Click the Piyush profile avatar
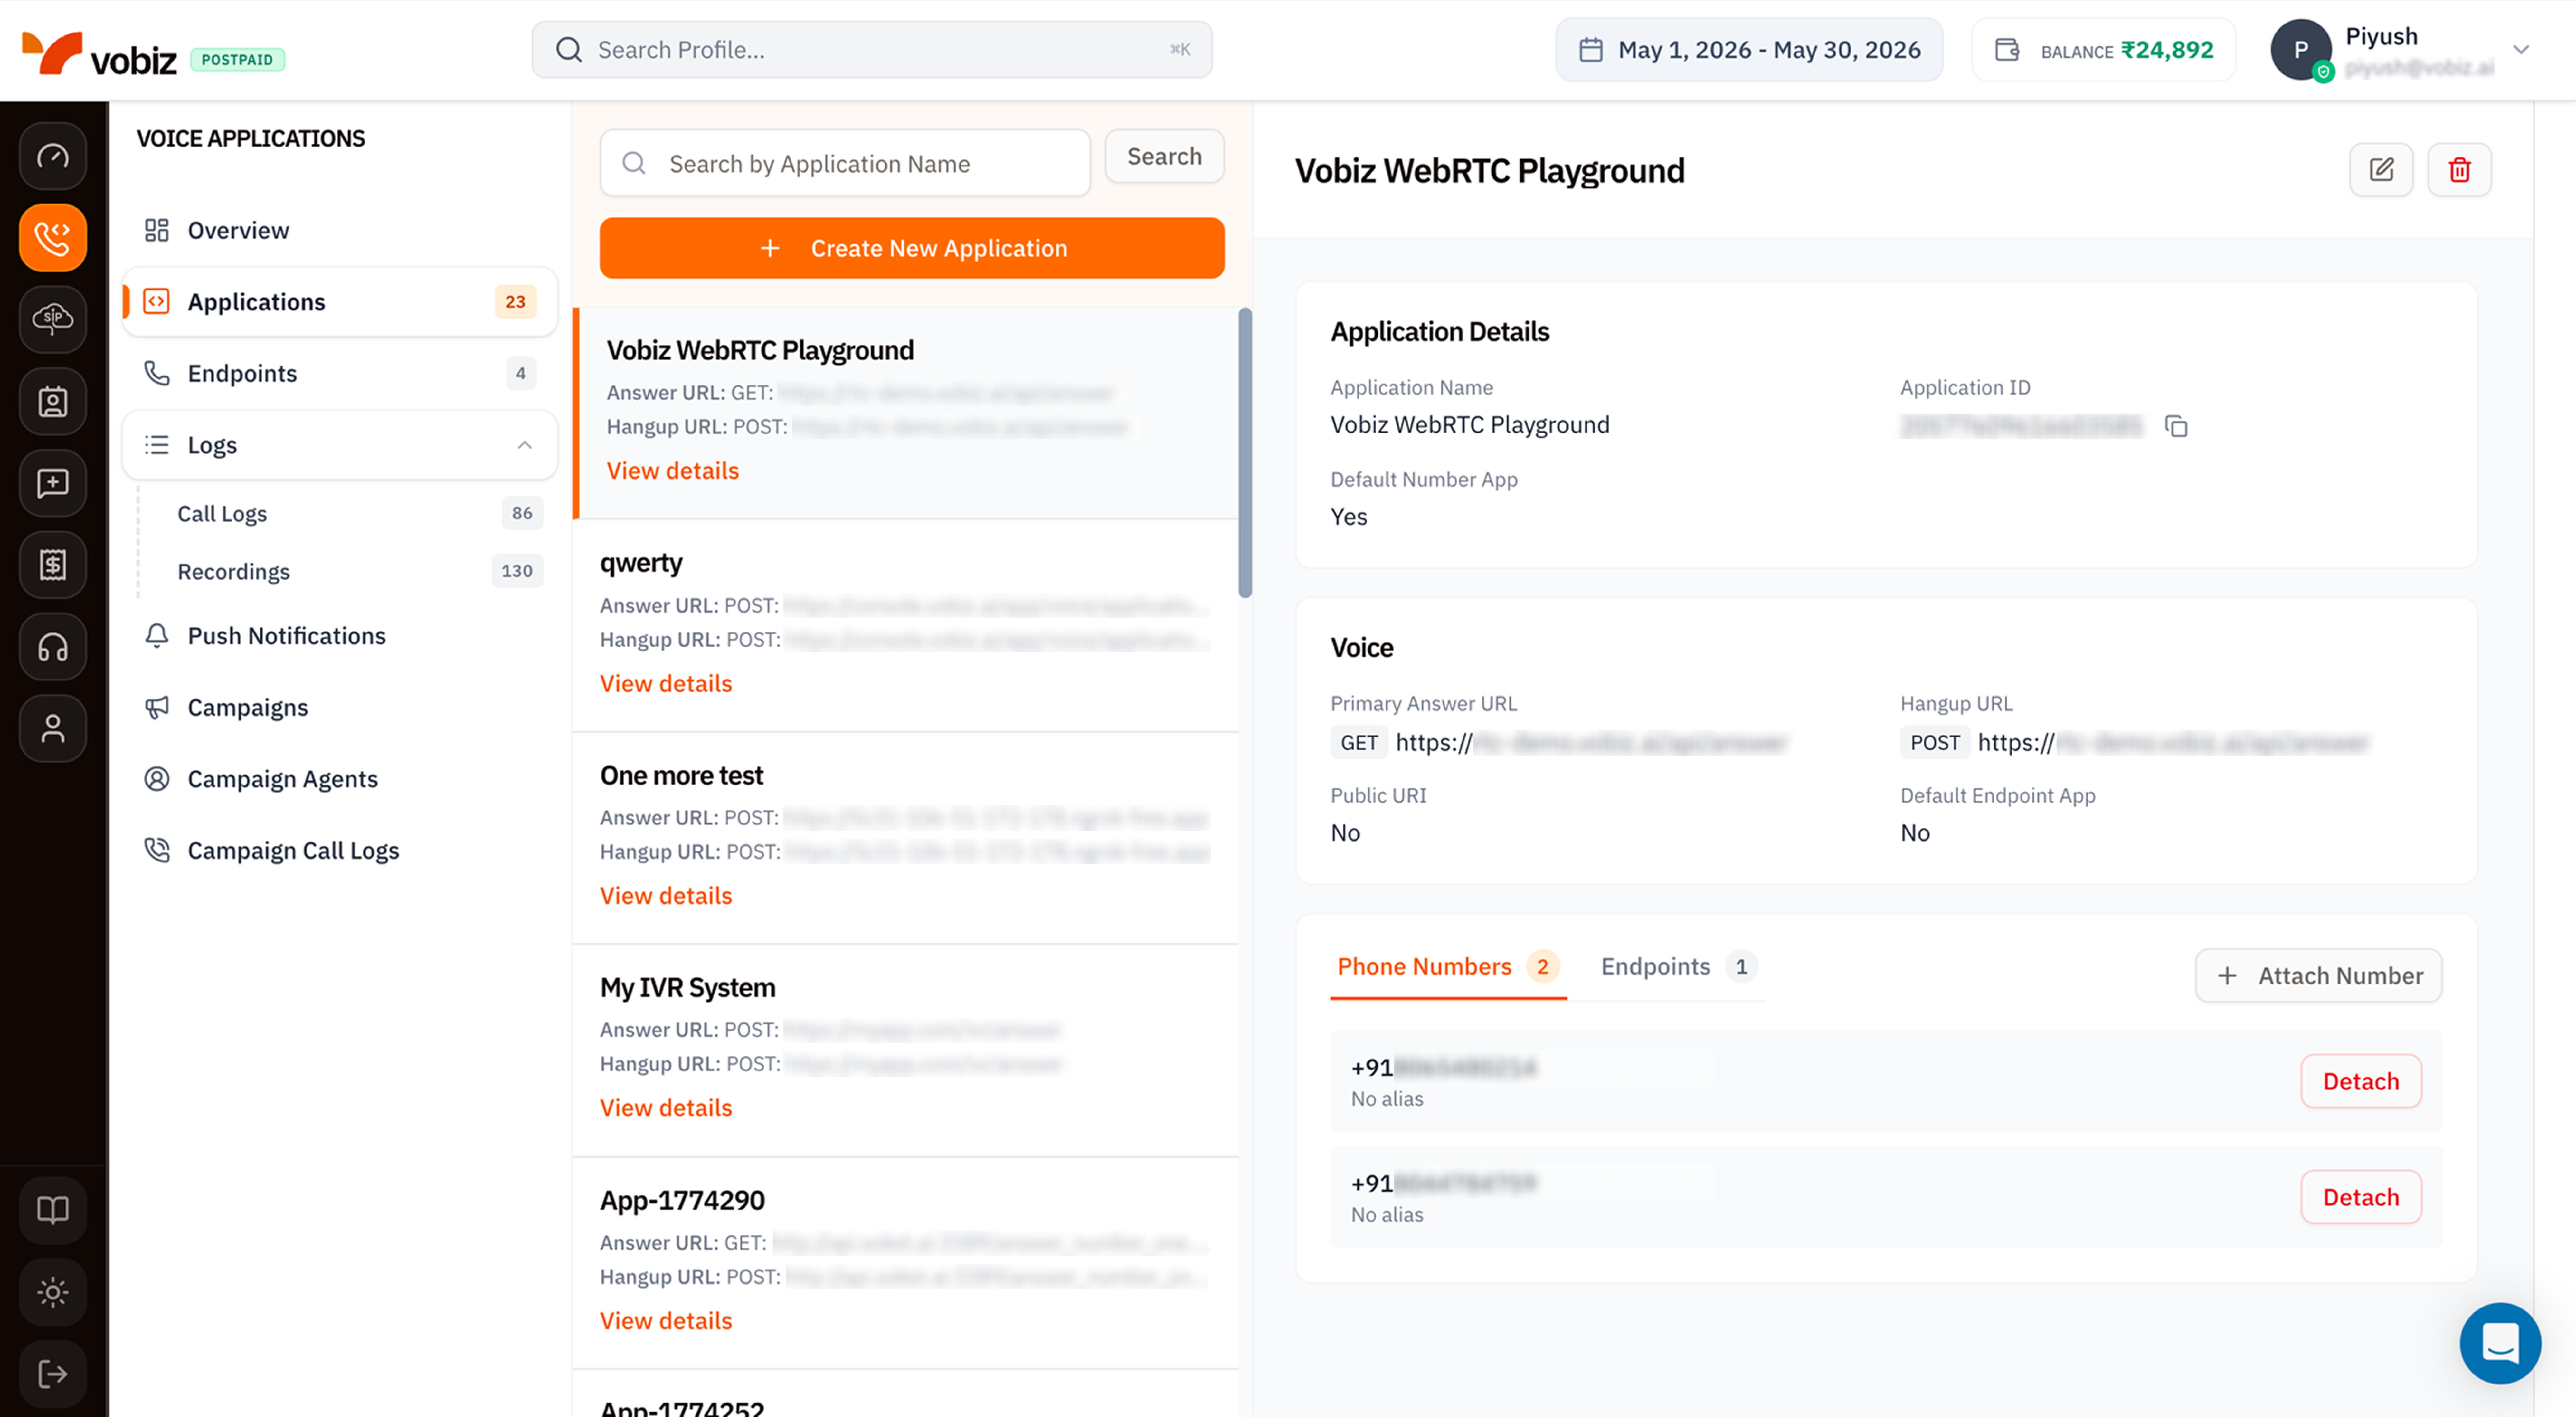 [x=2301, y=50]
